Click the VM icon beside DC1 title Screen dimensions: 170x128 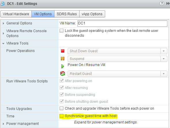3,3
